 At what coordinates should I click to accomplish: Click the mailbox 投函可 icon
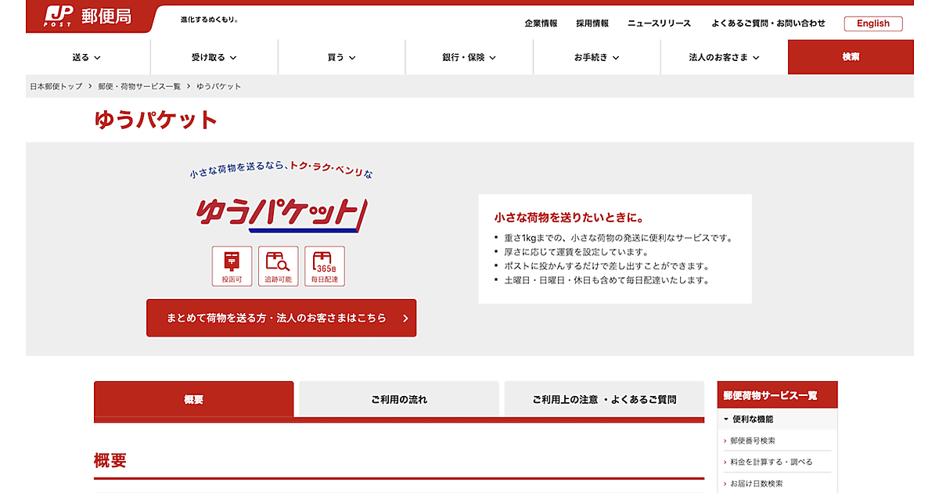point(232,266)
